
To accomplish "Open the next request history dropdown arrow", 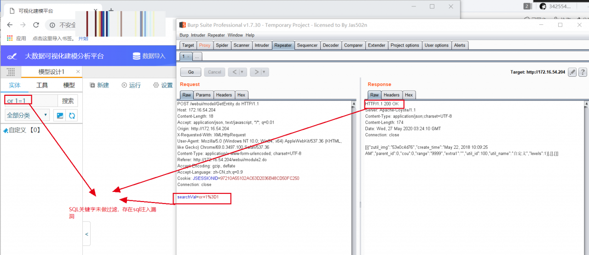I will click(264, 72).
